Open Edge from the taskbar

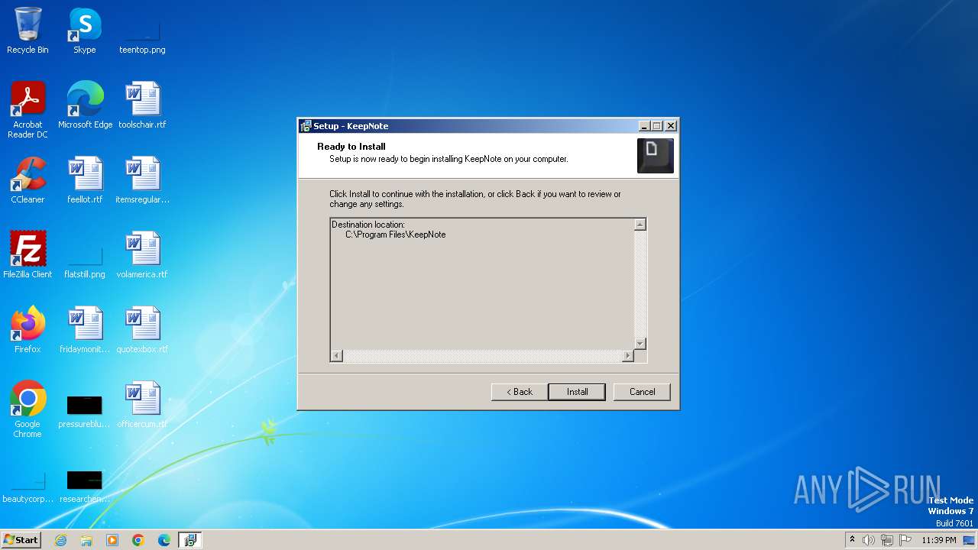(164, 540)
